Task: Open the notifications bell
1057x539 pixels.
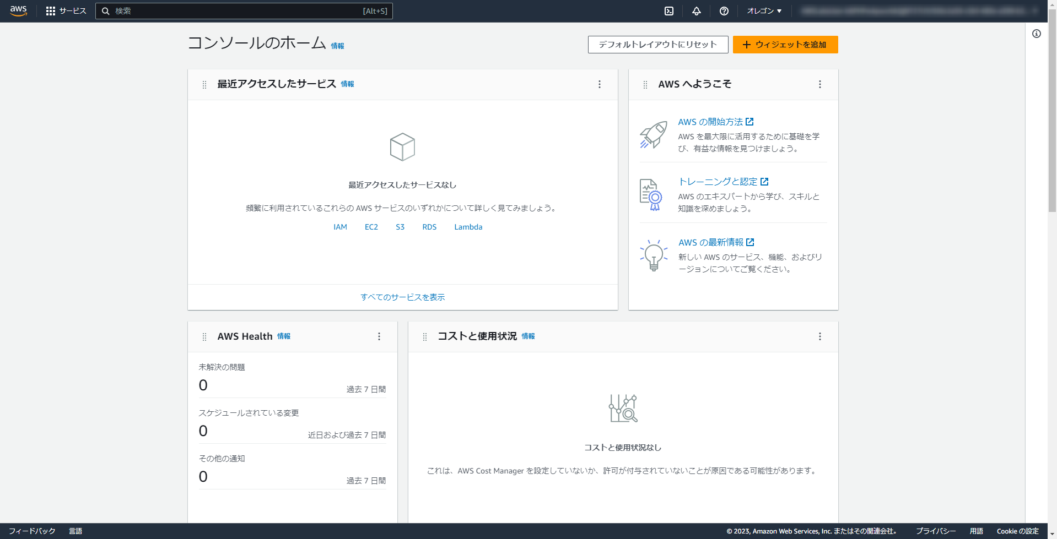Action: pyautogui.click(x=696, y=10)
